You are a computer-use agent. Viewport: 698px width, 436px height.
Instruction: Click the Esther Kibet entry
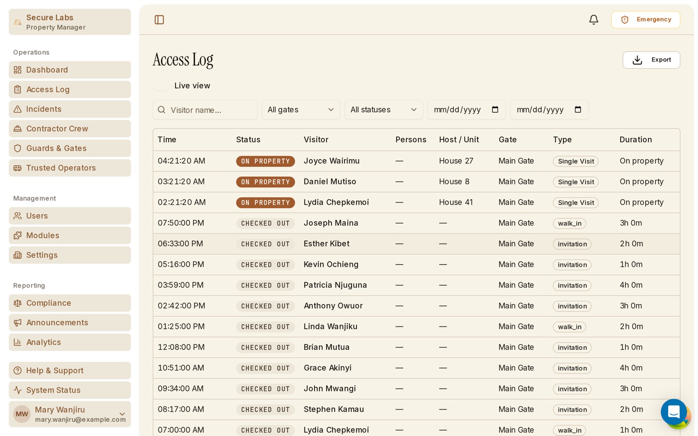pyautogui.click(x=416, y=244)
